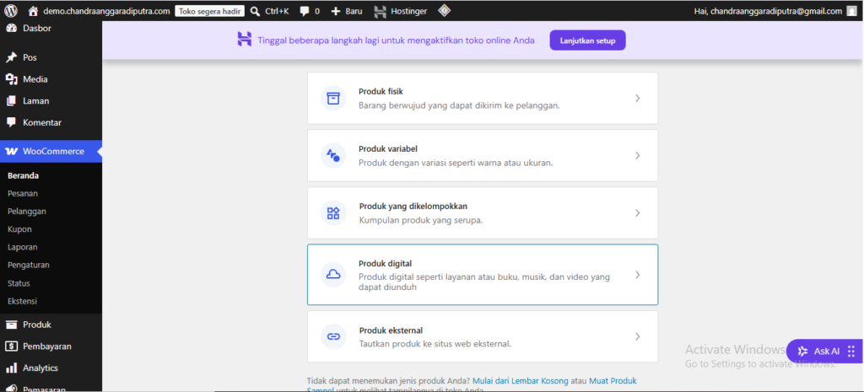
Task: Click Produk yang dikelompokkan title text
Action: click(413, 206)
